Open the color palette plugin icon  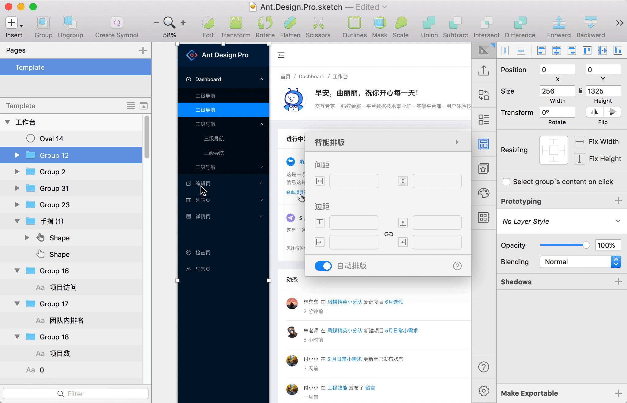coord(484,193)
